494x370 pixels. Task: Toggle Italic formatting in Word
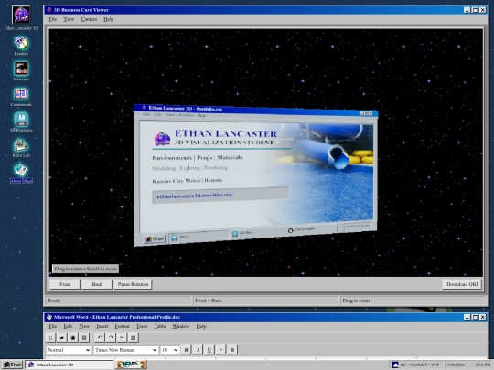pyautogui.click(x=198, y=350)
